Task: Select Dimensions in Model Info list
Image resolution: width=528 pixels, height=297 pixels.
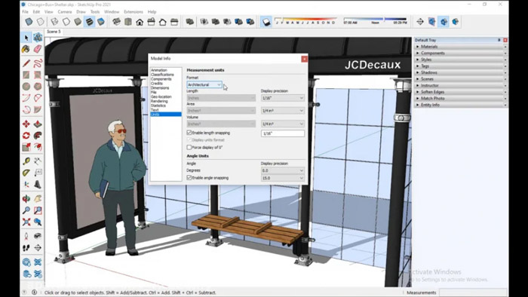Action: [160, 87]
